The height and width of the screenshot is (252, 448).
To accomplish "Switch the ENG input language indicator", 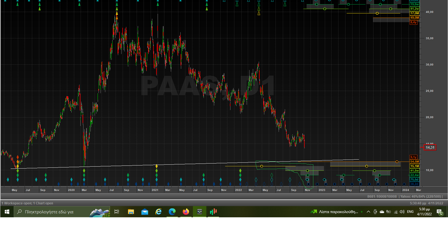I will tap(410, 212).
